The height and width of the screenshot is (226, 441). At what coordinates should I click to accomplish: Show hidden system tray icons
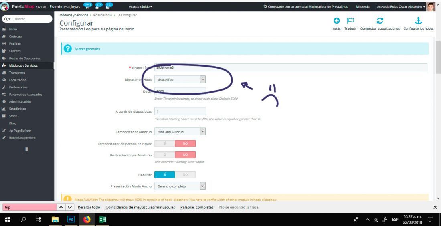point(368,220)
